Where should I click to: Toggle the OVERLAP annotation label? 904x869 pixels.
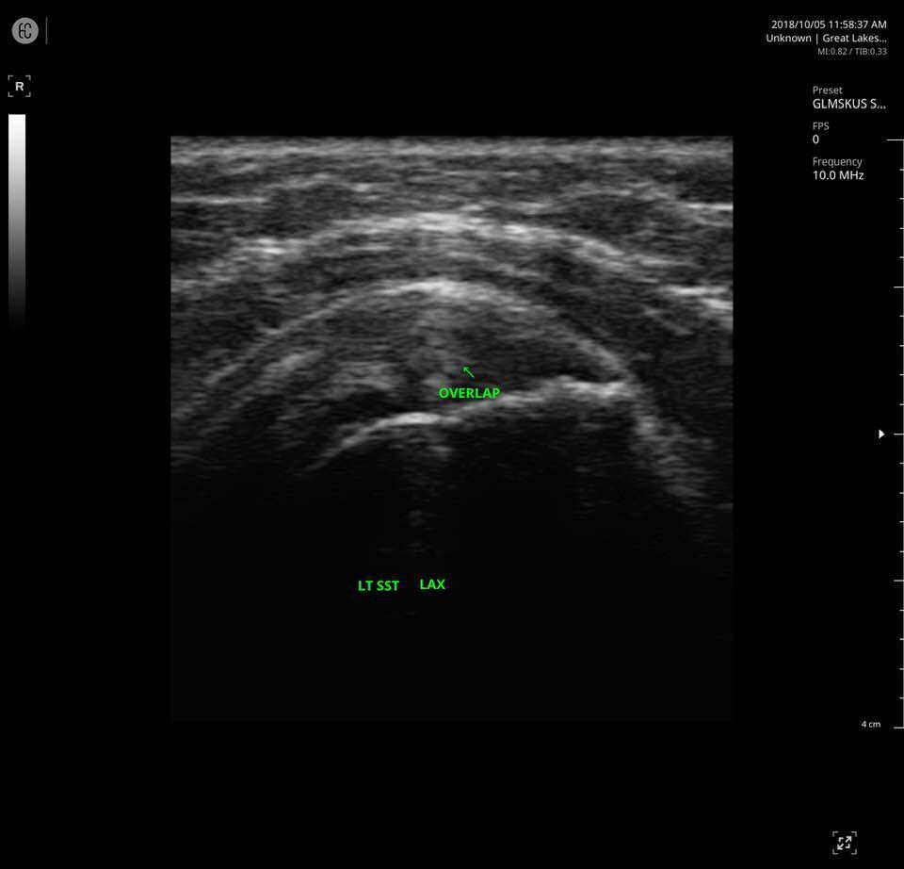(469, 392)
